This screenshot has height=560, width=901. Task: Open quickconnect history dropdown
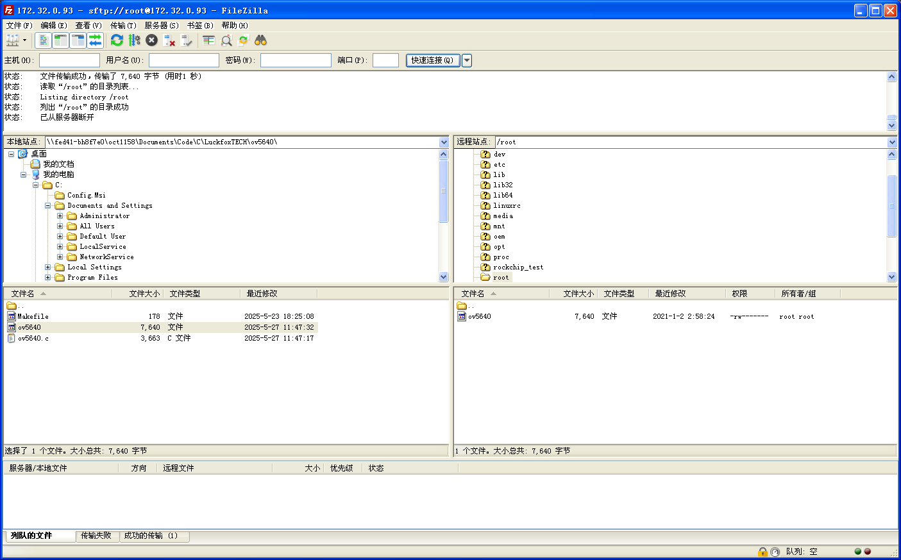coord(467,60)
